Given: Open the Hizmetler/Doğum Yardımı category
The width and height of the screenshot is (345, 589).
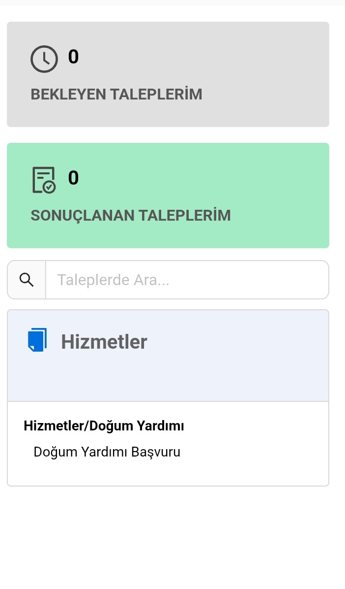Looking at the screenshot, I should coord(104,425).
